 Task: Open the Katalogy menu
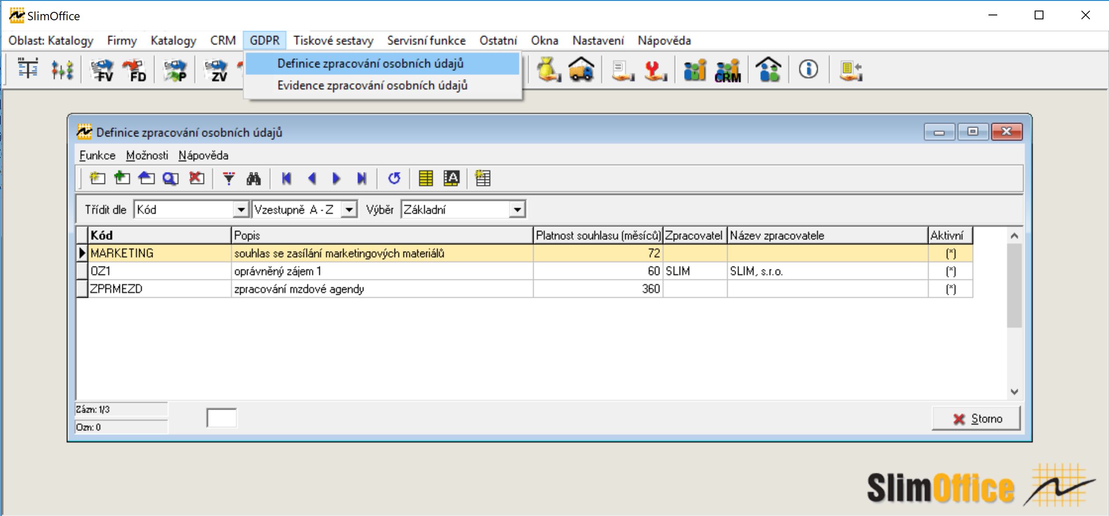[173, 40]
